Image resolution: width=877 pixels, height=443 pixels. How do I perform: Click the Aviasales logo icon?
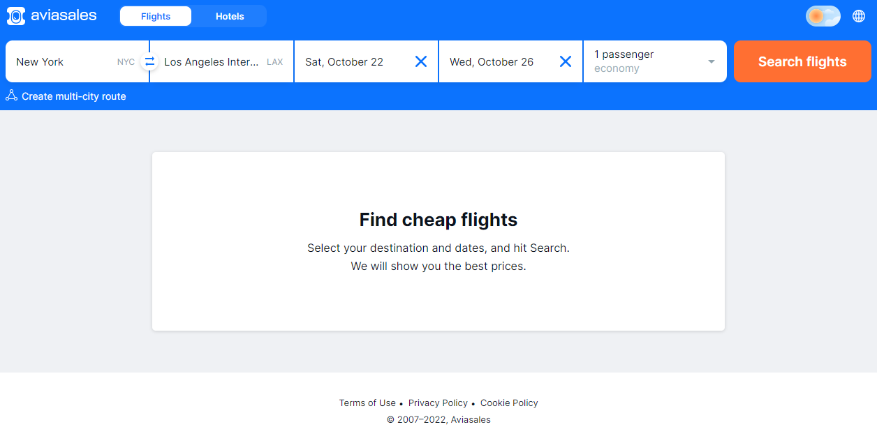click(x=16, y=16)
